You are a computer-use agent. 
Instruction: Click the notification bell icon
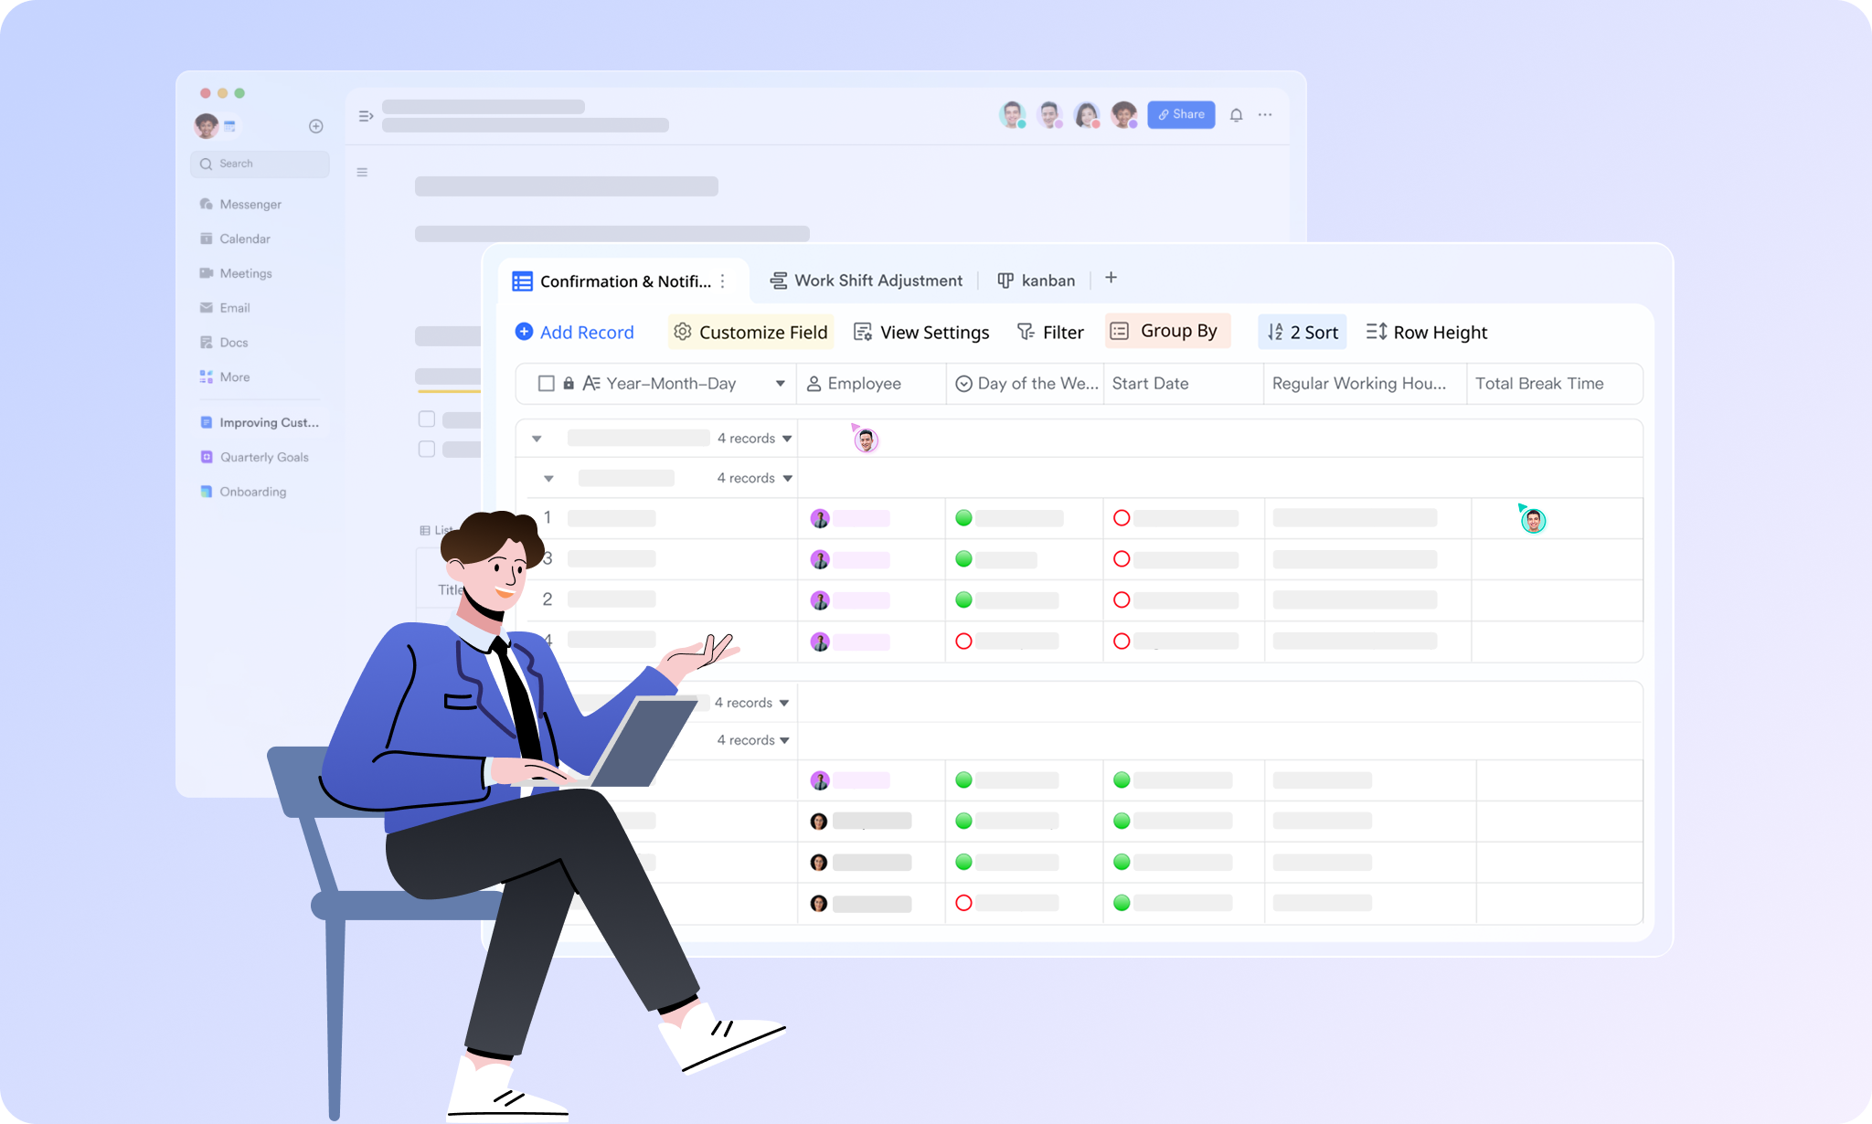pyautogui.click(x=1236, y=115)
